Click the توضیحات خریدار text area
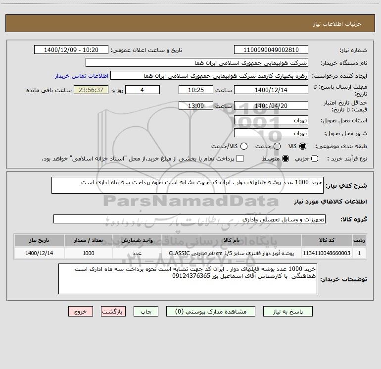The width and height of the screenshot is (381, 369). point(188,279)
